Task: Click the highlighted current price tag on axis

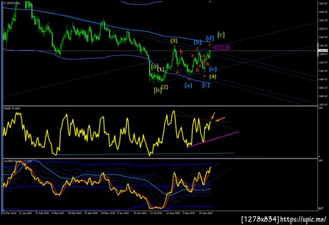Action: (x=324, y=50)
